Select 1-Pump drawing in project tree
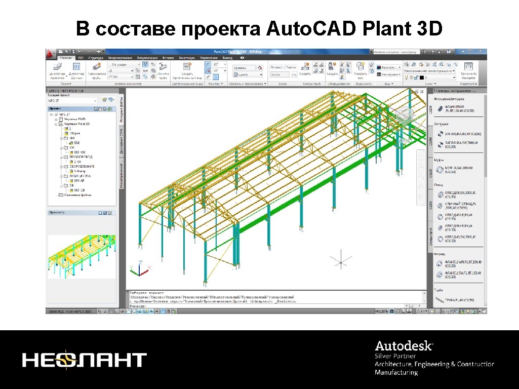 [77, 172]
